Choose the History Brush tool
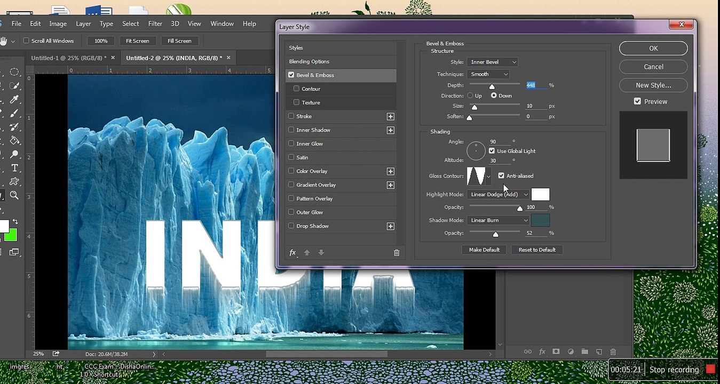This screenshot has height=384, width=720. pyautogui.click(x=14, y=127)
